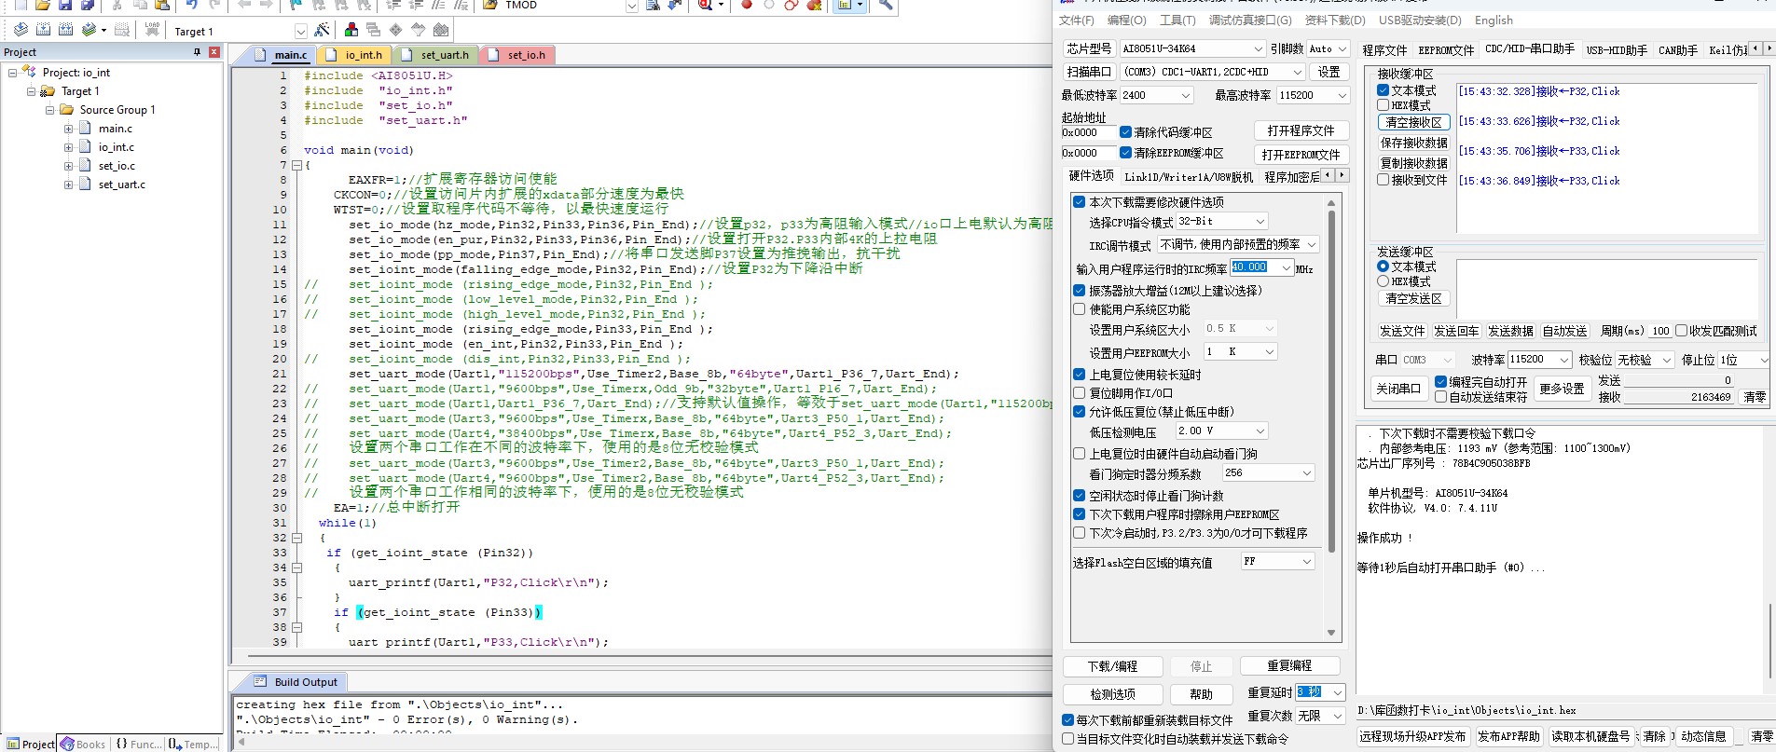
Task: Click the Undo arrow in the toolbar
Action: (191, 5)
